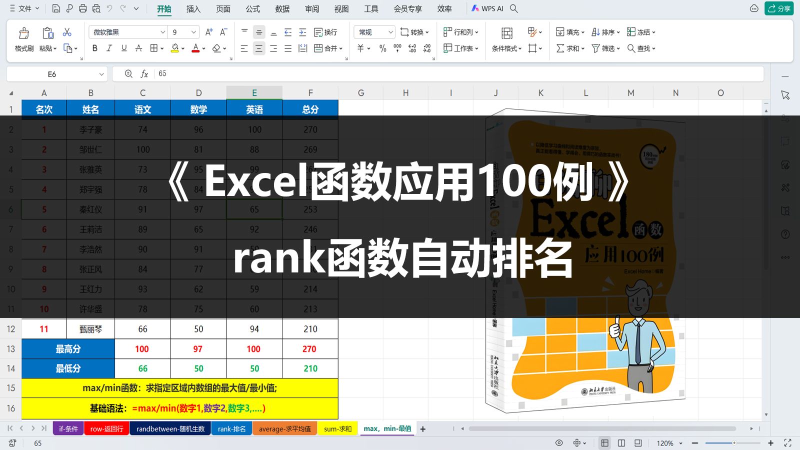
Task: Toggle Underline formatting
Action: point(124,48)
